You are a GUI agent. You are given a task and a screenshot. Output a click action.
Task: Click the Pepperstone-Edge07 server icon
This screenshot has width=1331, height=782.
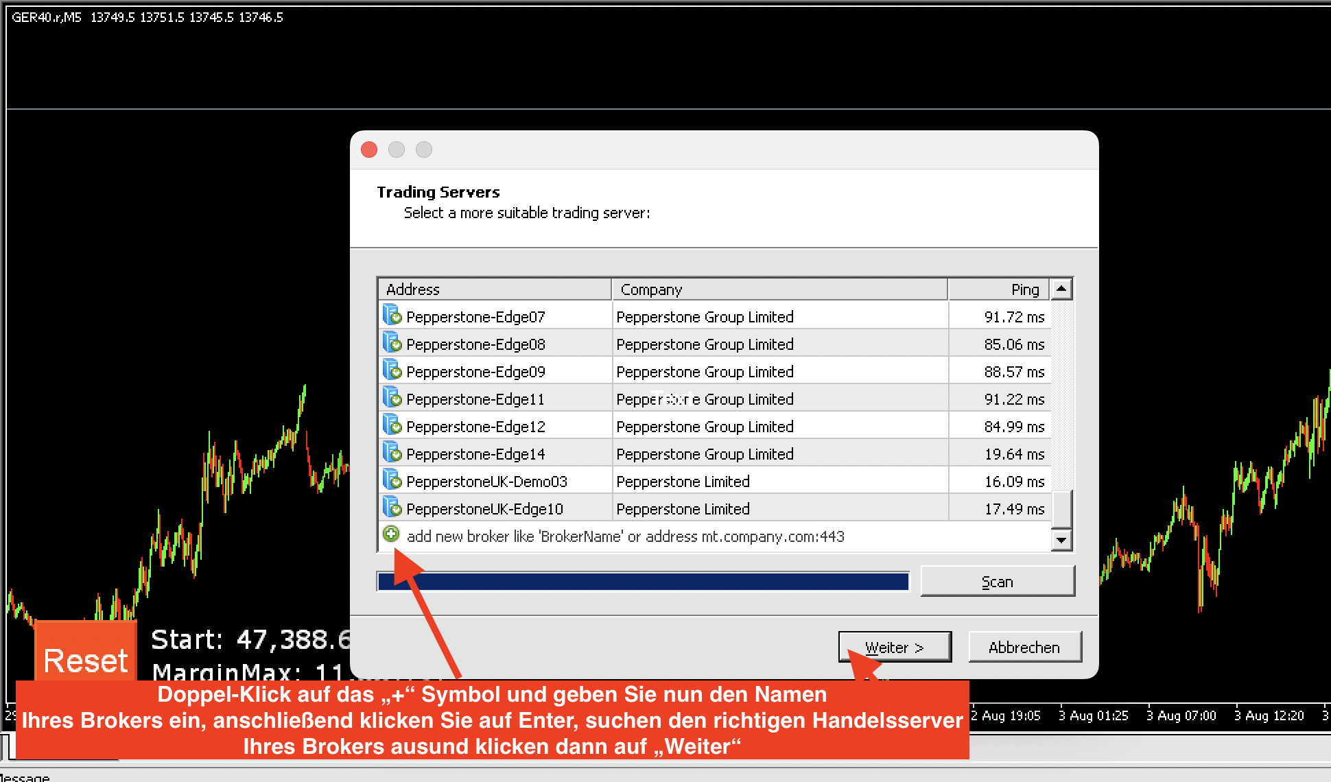[x=392, y=315]
